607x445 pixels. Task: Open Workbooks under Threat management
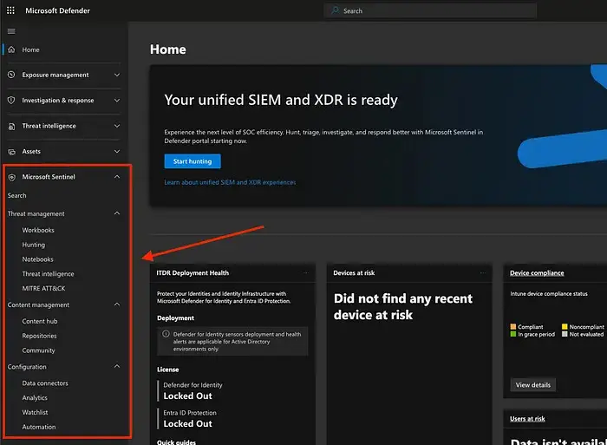pos(38,230)
